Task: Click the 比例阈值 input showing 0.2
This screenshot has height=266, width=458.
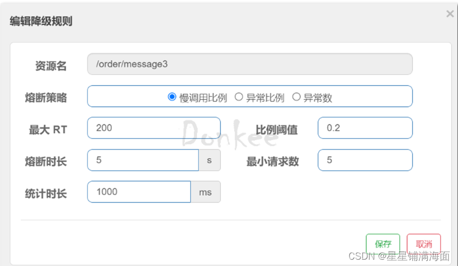Action: (365, 128)
